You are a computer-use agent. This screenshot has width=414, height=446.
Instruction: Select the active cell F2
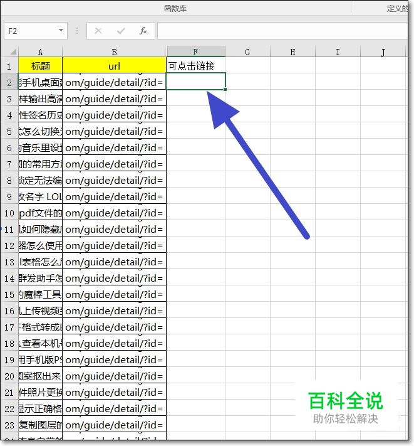pos(195,82)
